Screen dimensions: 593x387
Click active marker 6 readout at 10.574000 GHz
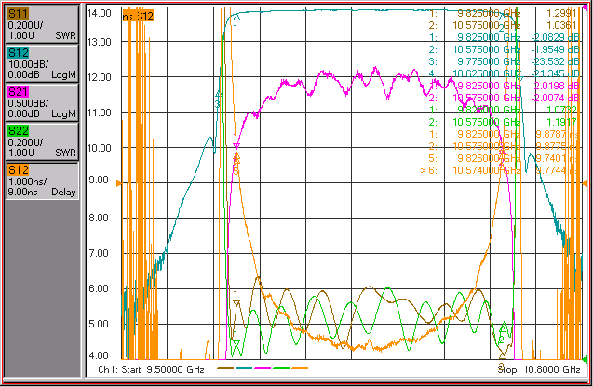point(499,170)
